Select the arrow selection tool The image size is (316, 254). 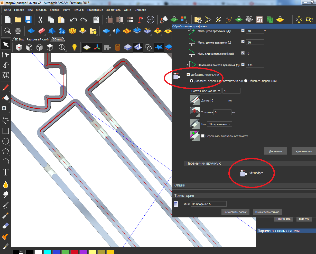6,45
